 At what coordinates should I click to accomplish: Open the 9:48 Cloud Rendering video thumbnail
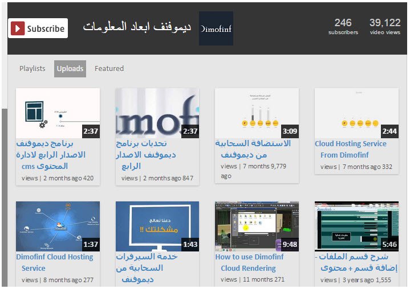257,226
